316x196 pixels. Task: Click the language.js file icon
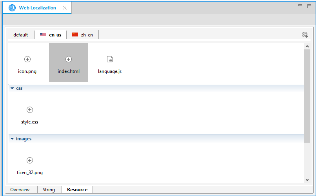pyautogui.click(x=110, y=59)
